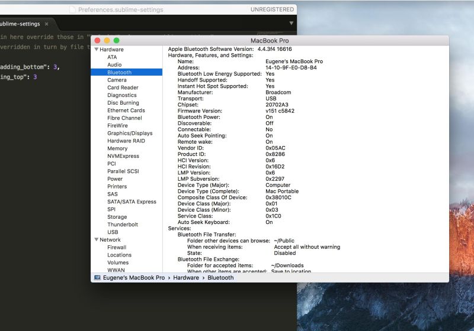The image size is (474, 331).
Task: Click the address value 14-10-9F-E0-D8-B4
Action: coord(291,67)
